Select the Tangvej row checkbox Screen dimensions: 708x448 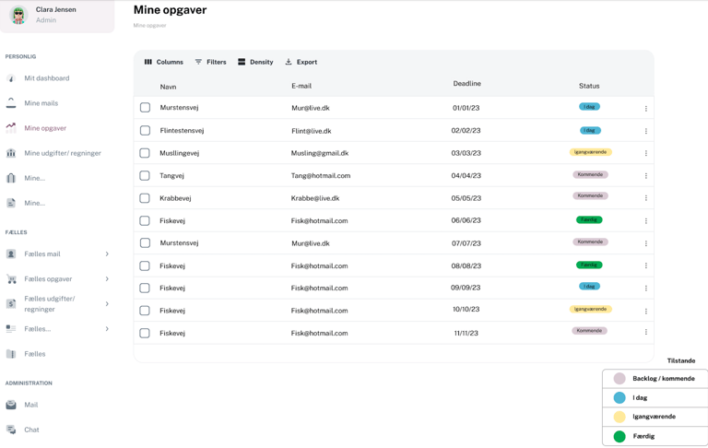coord(145,175)
